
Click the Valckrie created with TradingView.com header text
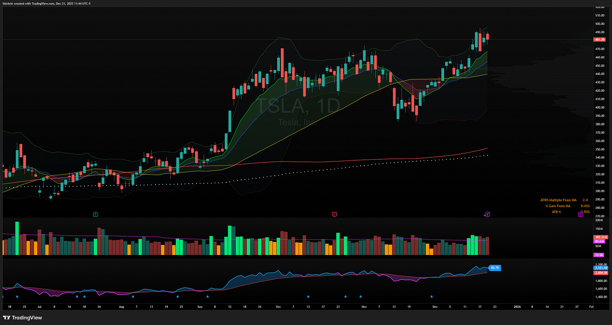click(x=46, y=3)
